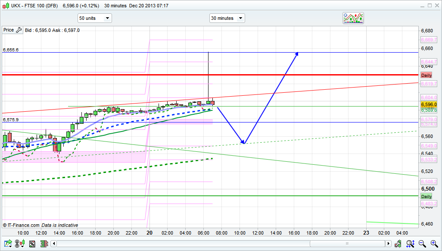Click the green Daily label on price axis
The width and height of the screenshot is (442, 251).
(x=426, y=197)
